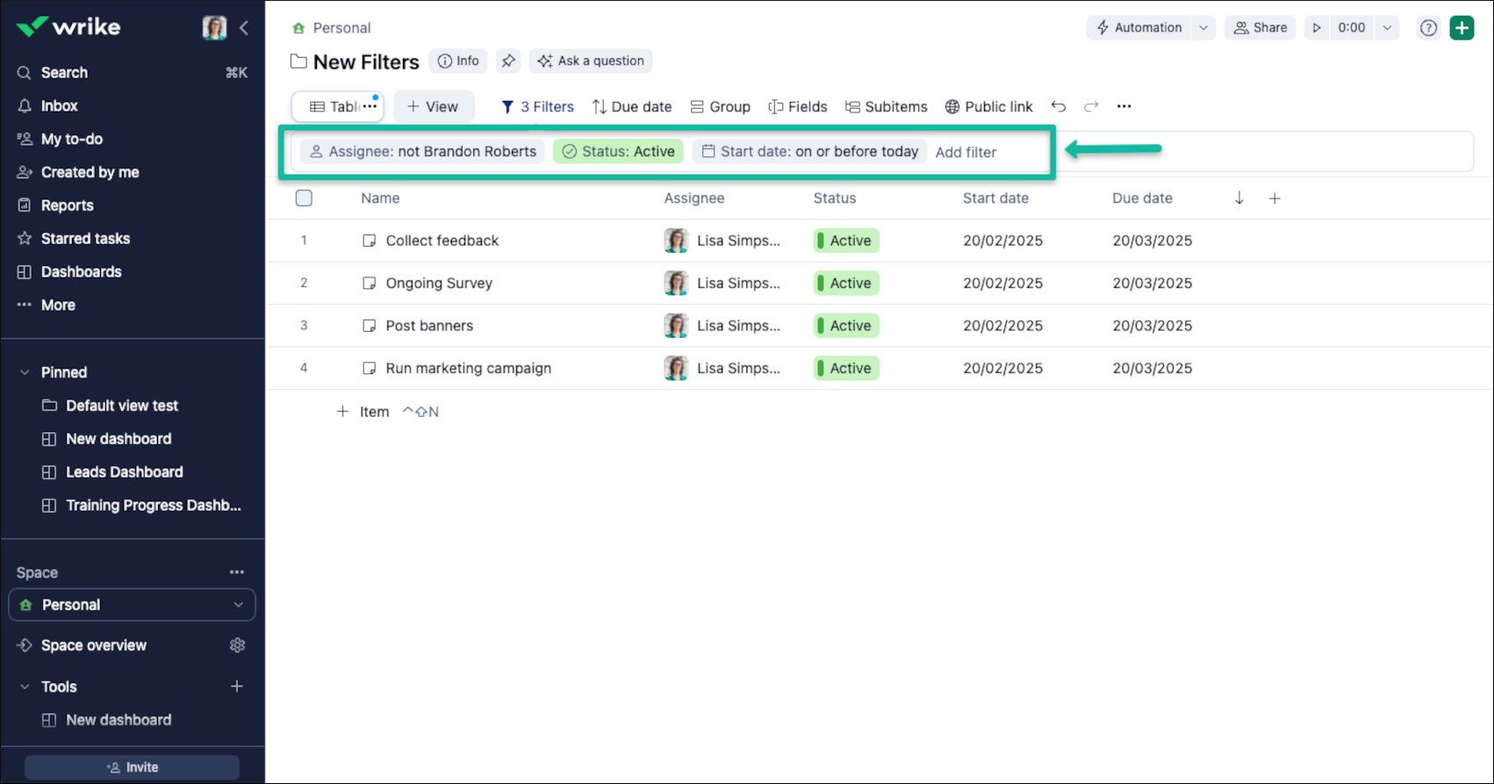Open the Collect feedback task
Viewport: 1494px width, 784px height.
(x=442, y=241)
